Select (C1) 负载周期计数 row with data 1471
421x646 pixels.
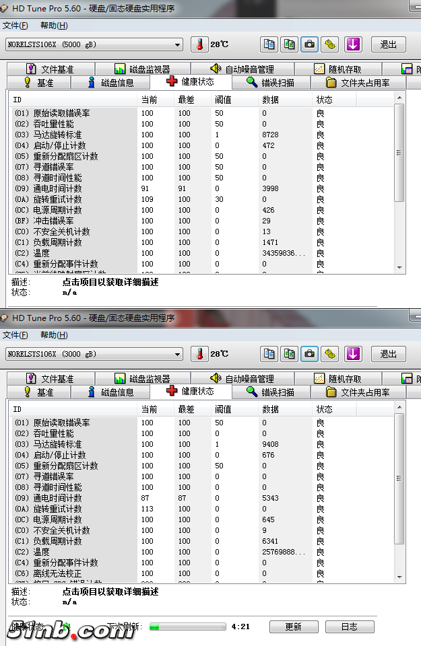203,242
